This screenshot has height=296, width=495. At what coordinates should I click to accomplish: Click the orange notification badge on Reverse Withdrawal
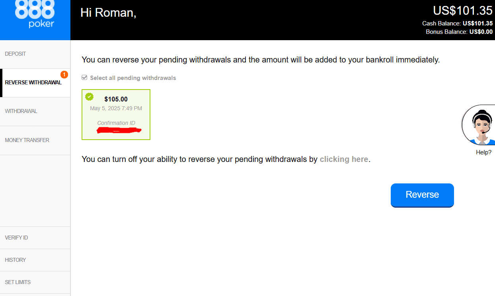point(64,74)
